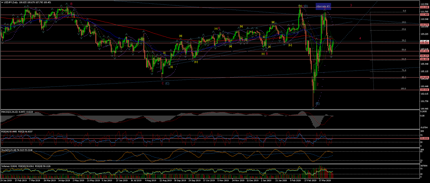Image resolution: width=430 pixels, height=183 pixels.
Task: Select the 104.438 horizontal line price tag
Action: [424, 77]
